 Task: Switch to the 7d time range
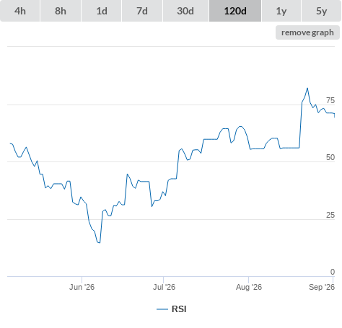click(x=142, y=11)
